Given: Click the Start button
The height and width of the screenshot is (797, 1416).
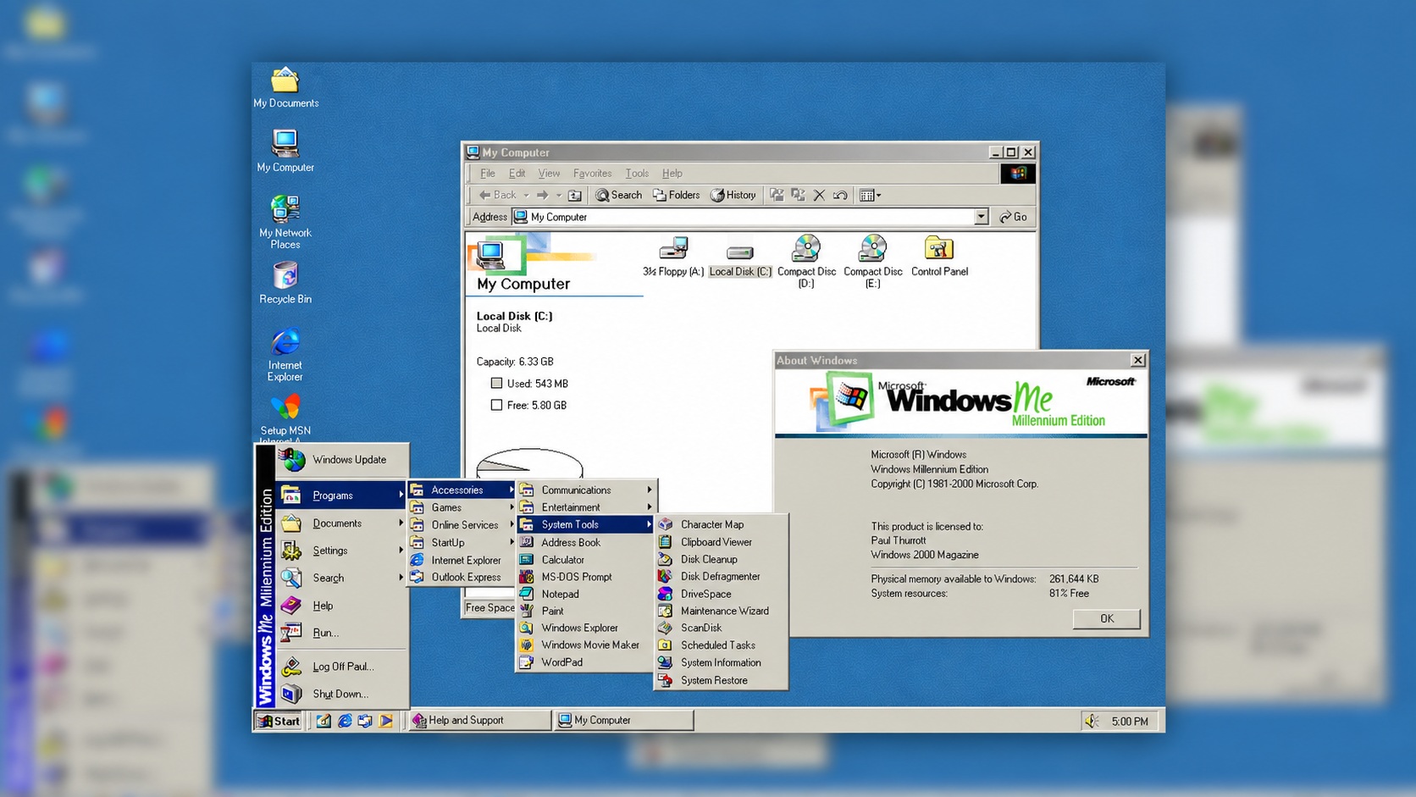Looking at the screenshot, I should tap(279, 722).
